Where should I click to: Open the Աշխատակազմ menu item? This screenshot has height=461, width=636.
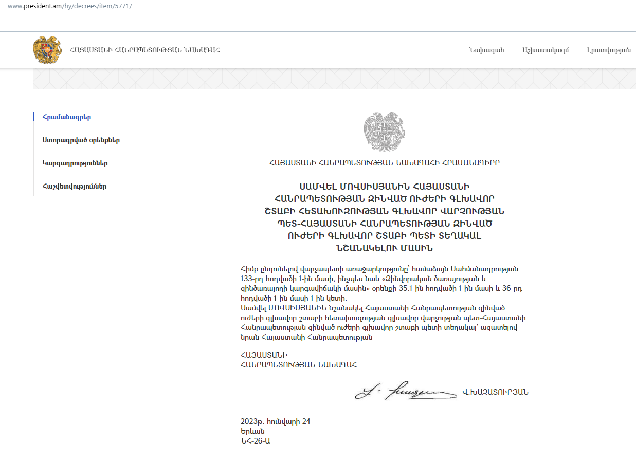click(545, 50)
